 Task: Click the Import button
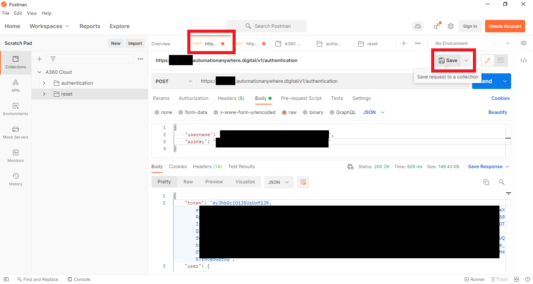[x=135, y=43]
